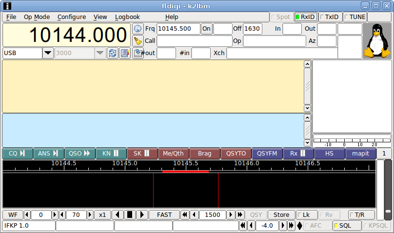
Task: Click the save QSO log icon
Action: pyautogui.click(x=138, y=53)
